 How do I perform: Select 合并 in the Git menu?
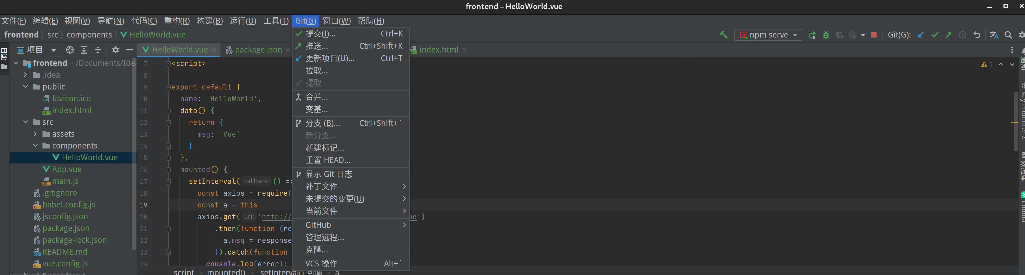pyautogui.click(x=351, y=97)
